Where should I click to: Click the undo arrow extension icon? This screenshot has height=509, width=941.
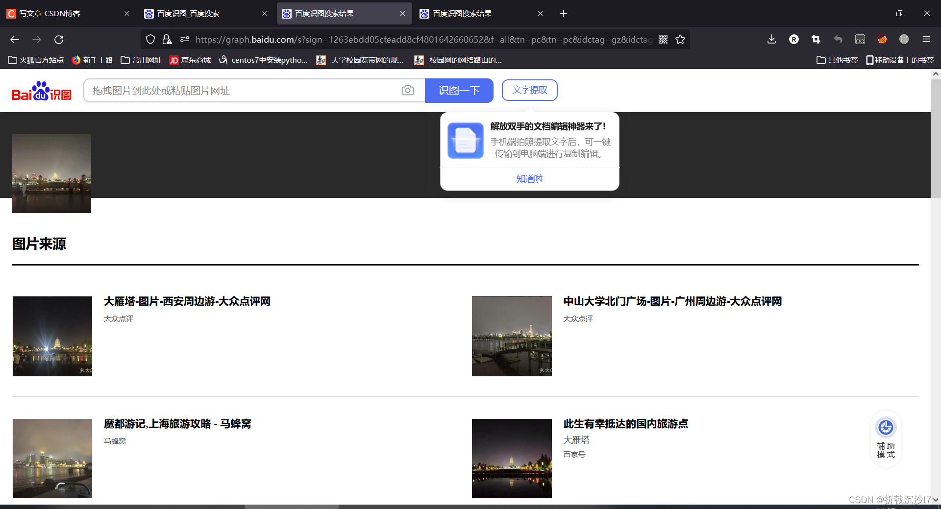pos(838,39)
